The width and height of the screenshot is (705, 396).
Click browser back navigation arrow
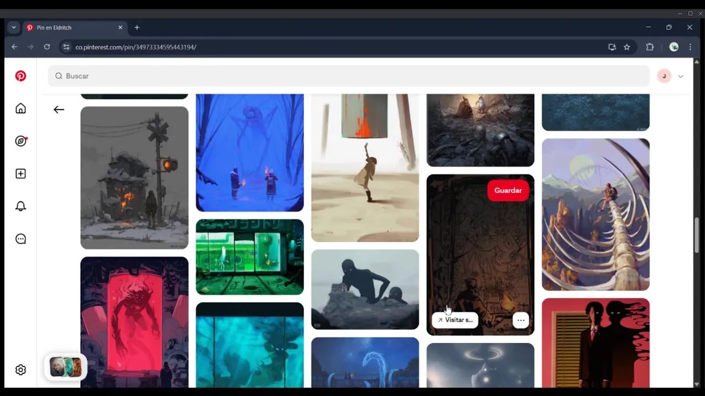[14, 47]
